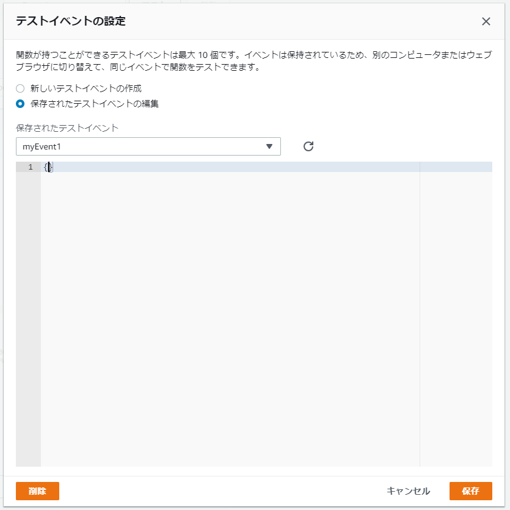This screenshot has width=510, height=510.
Task: Click the refresh icon beside event dropdown
Action: [308, 146]
